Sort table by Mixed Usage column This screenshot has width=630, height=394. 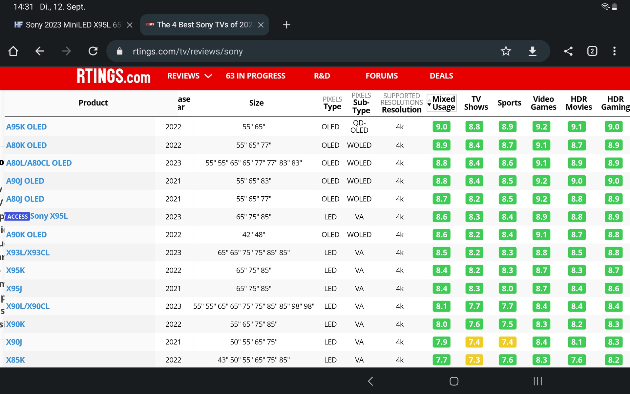point(442,103)
